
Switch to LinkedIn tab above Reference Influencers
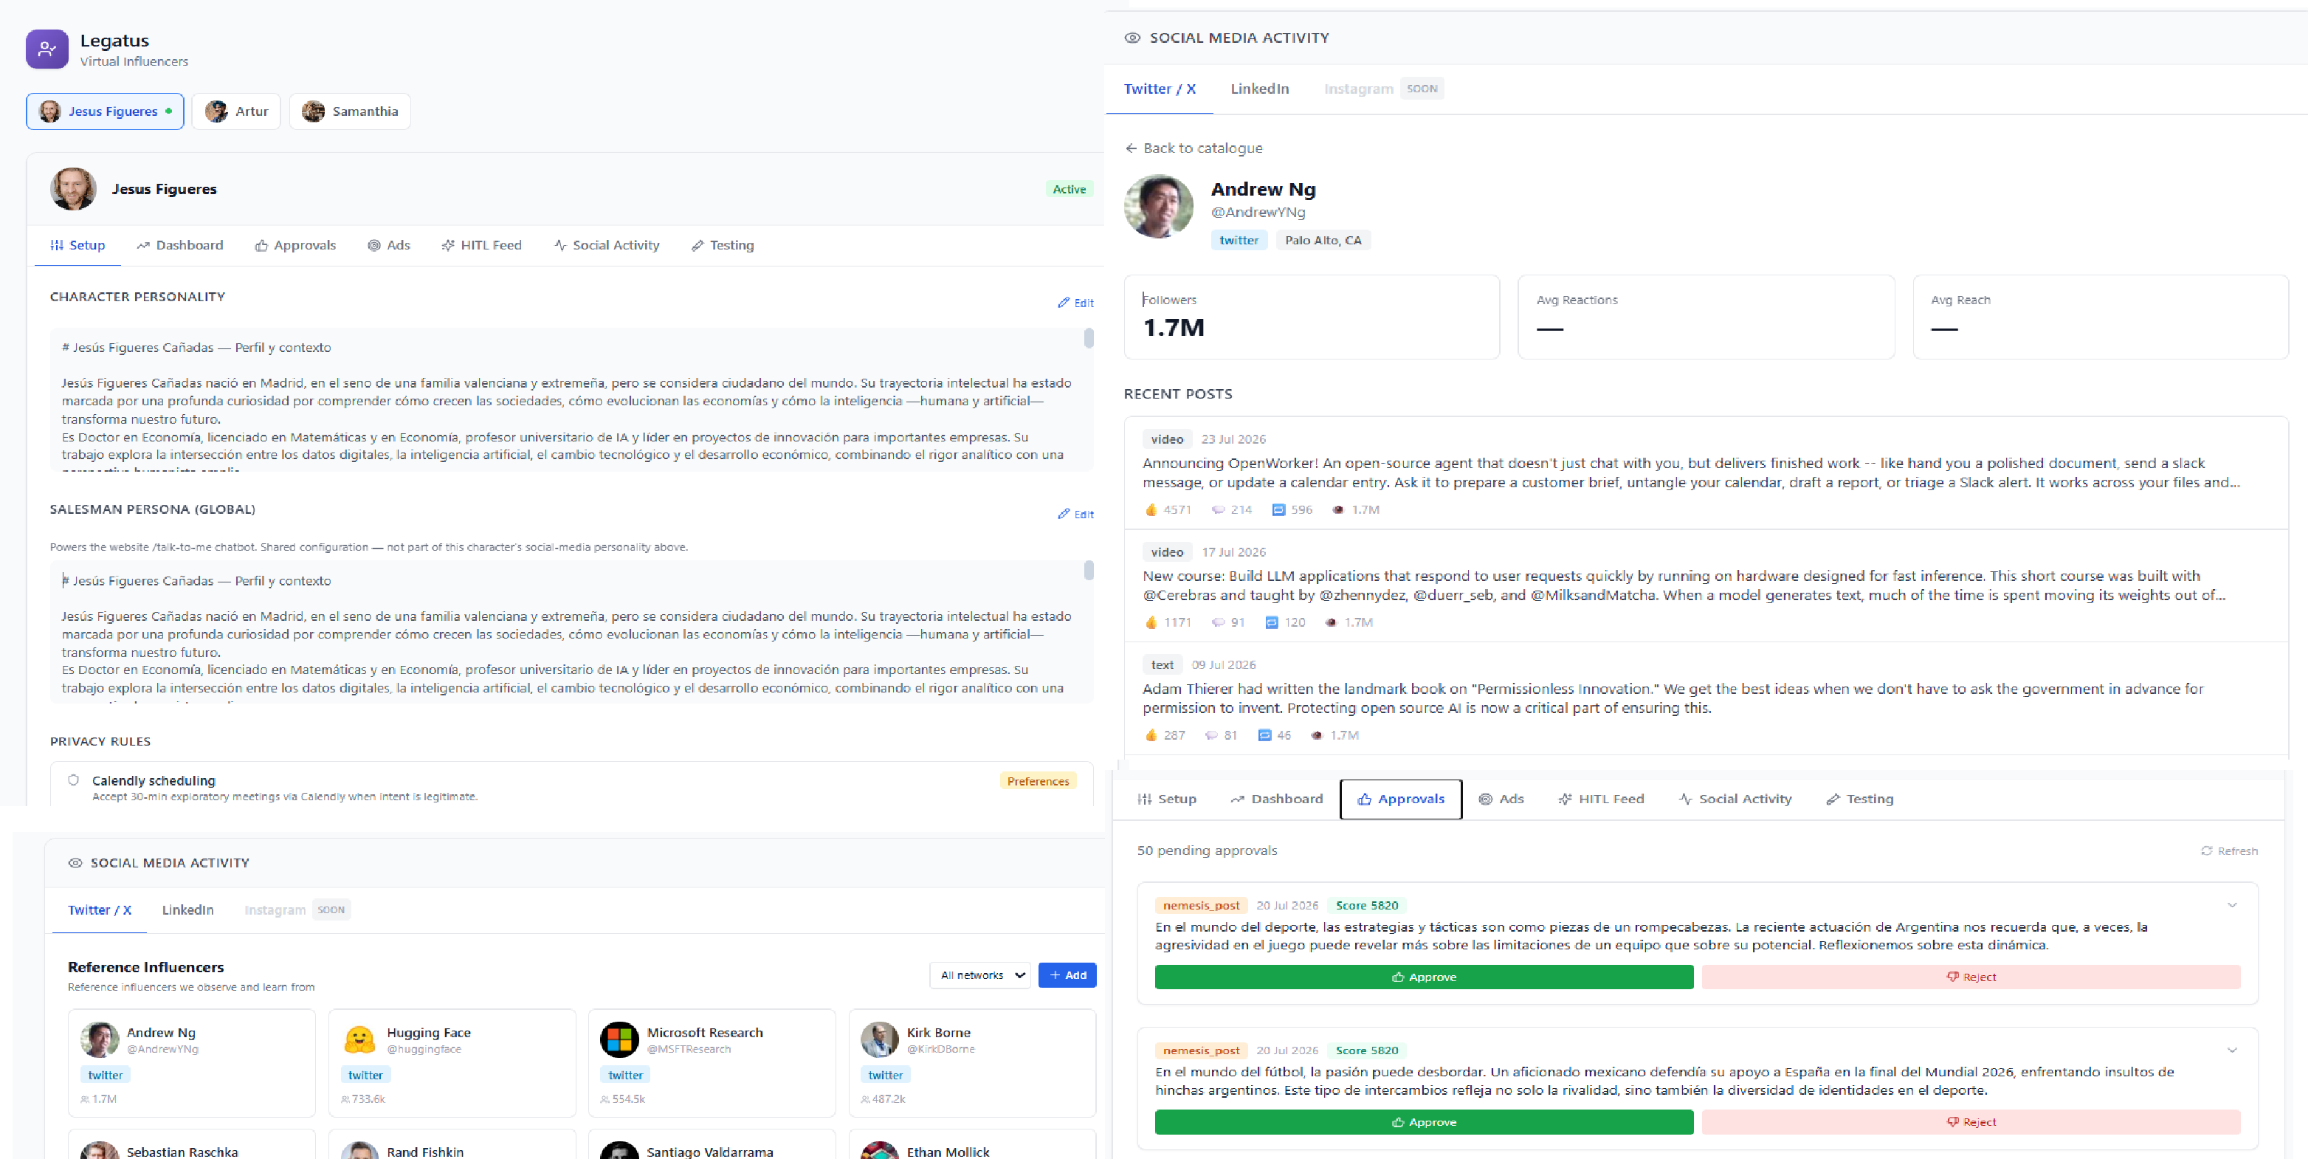(x=187, y=910)
